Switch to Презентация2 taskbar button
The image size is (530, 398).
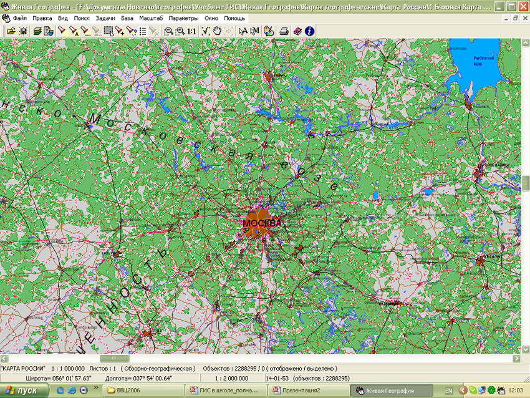coord(307,391)
